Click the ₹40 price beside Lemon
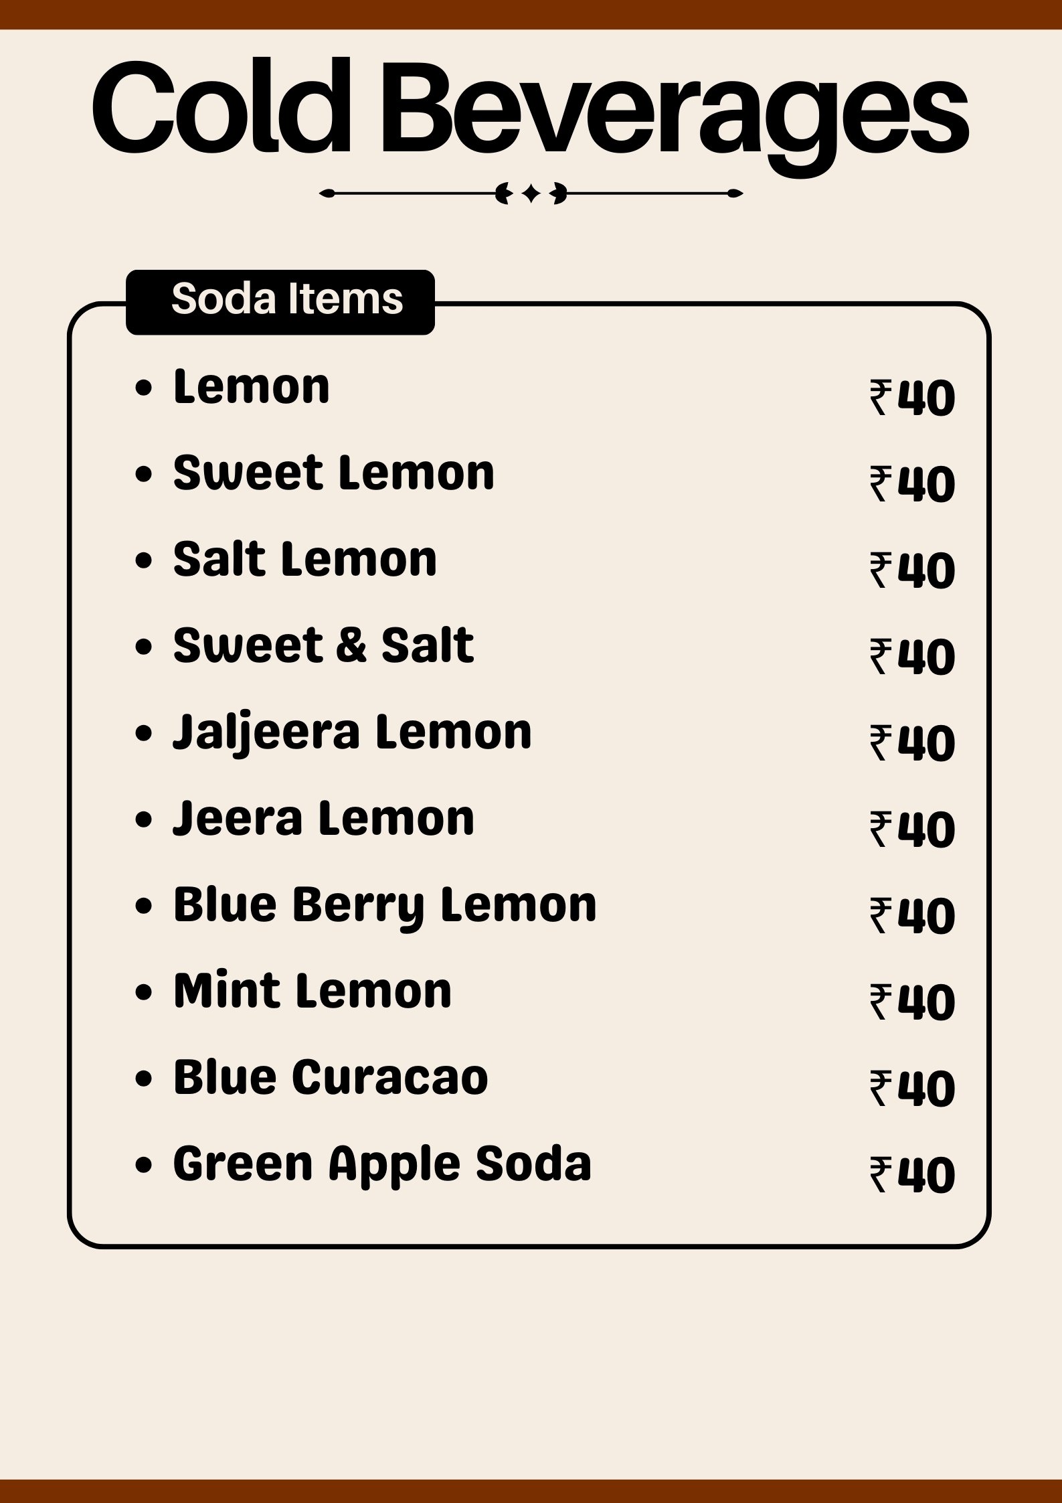The image size is (1062, 1503). (912, 398)
